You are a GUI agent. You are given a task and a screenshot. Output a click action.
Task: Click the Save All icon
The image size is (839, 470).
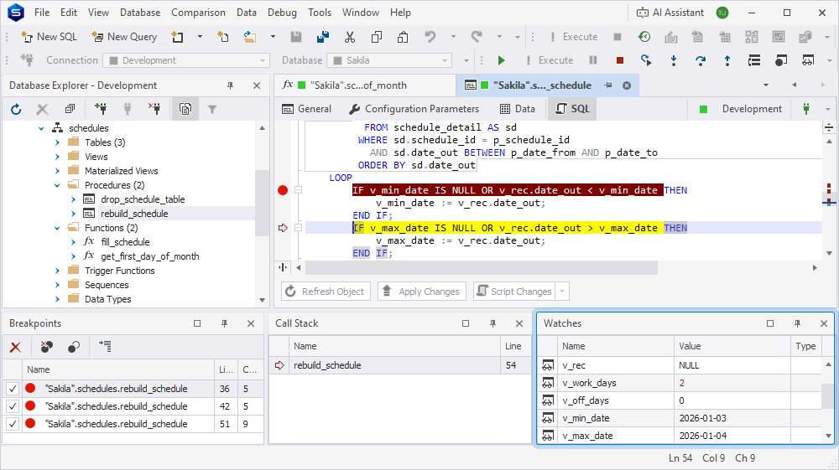(x=323, y=37)
